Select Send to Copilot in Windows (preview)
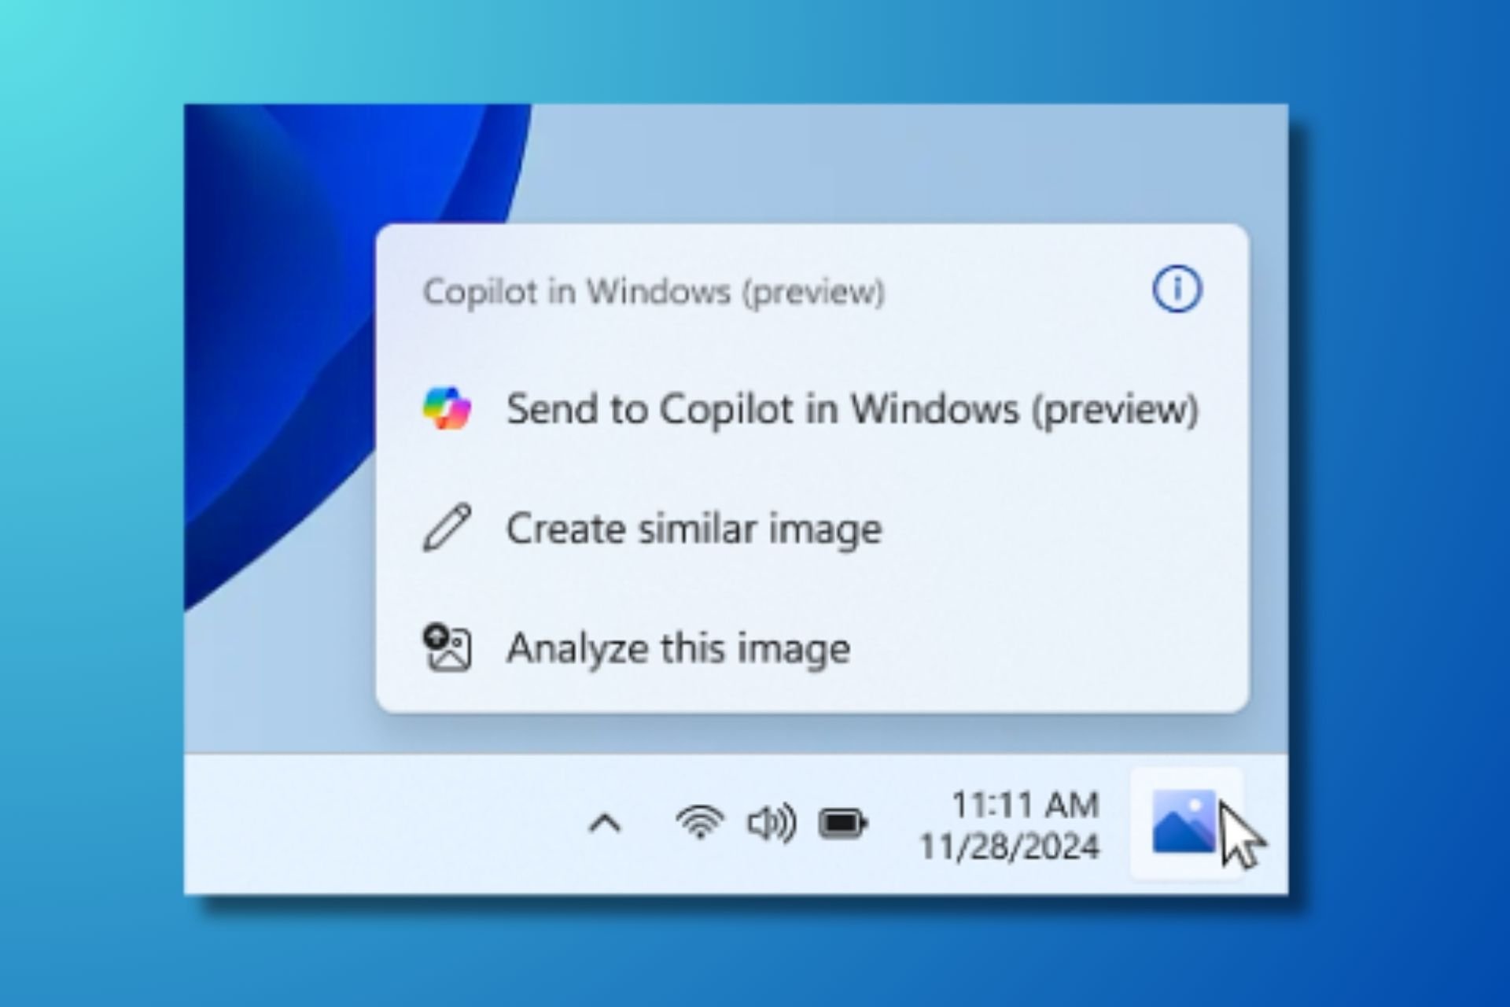1510x1007 pixels. tap(812, 409)
